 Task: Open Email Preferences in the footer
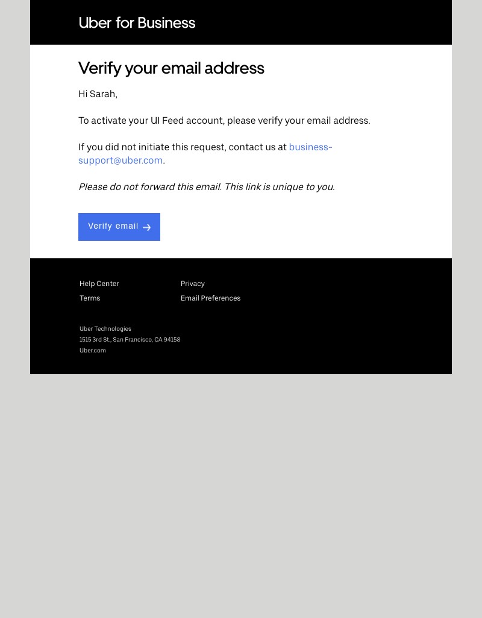pyautogui.click(x=210, y=298)
